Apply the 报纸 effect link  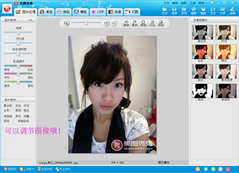tap(7, 121)
